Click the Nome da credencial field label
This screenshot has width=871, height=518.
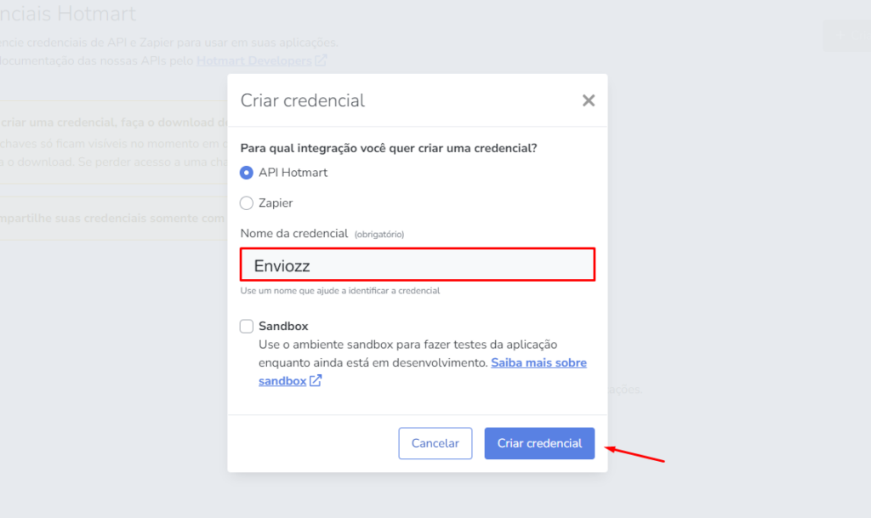pos(293,234)
